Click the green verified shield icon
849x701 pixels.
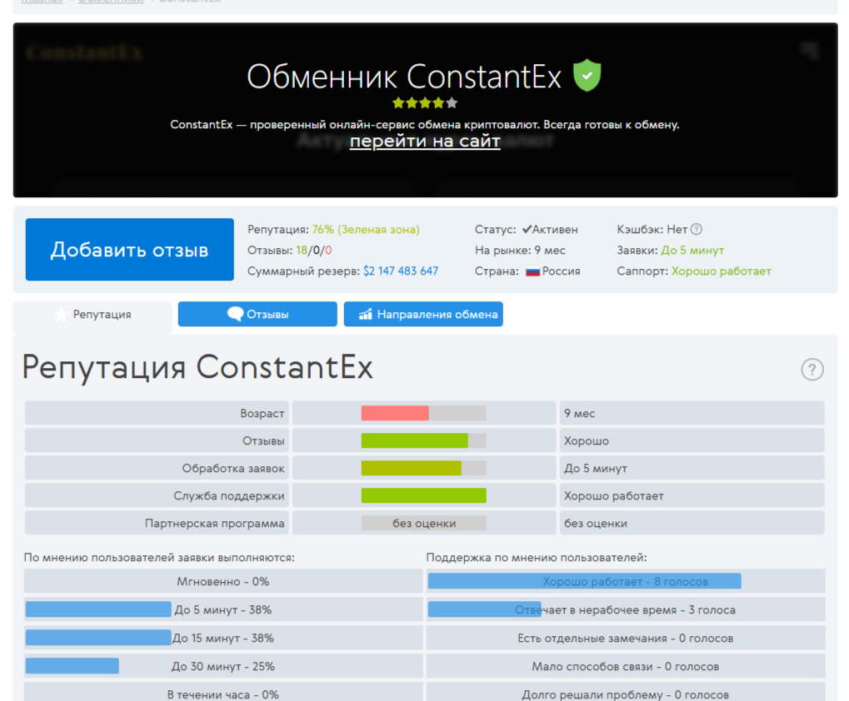(x=587, y=75)
